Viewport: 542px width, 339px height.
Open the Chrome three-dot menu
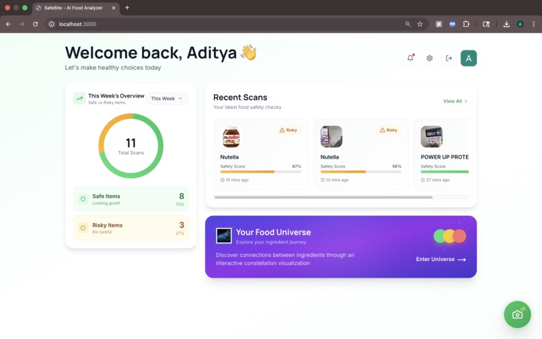pos(534,24)
